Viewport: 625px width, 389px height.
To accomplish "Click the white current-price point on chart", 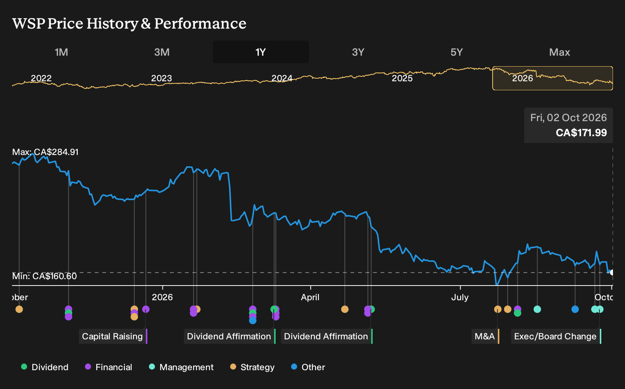I will point(612,272).
